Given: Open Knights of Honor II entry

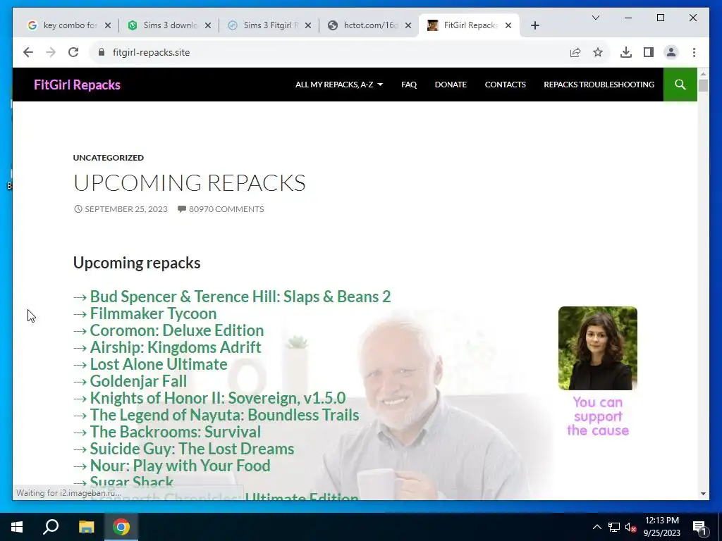Looking at the screenshot, I should click(x=217, y=398).
